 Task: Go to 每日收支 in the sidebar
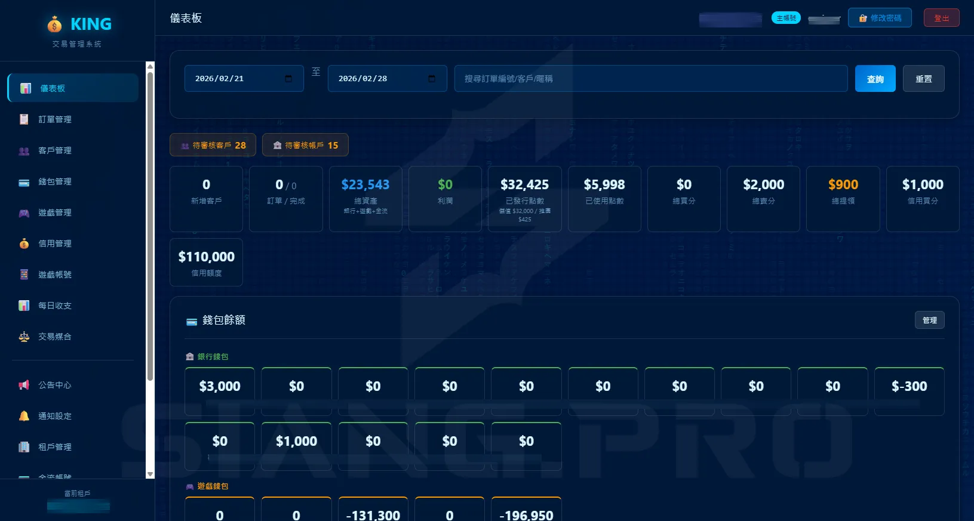coord(55,306)
